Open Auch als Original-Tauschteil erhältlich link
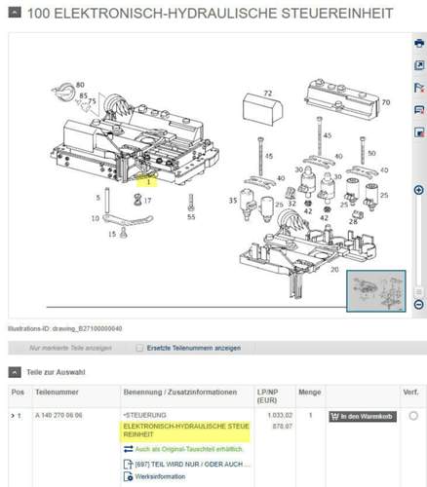Viewport: 427px width, 487px height. [x=189, y=449]
